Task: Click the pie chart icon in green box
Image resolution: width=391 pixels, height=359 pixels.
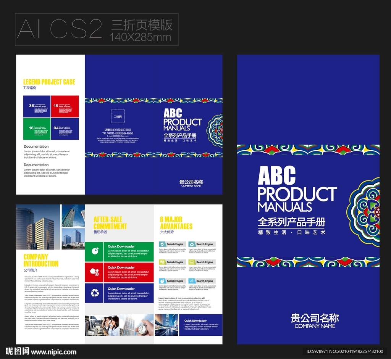Action: coord(95,251)
